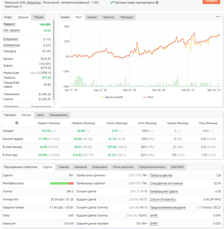Select the Расширенная статистика tab
This screenshot has width=224, height=229.
point(20,167)
